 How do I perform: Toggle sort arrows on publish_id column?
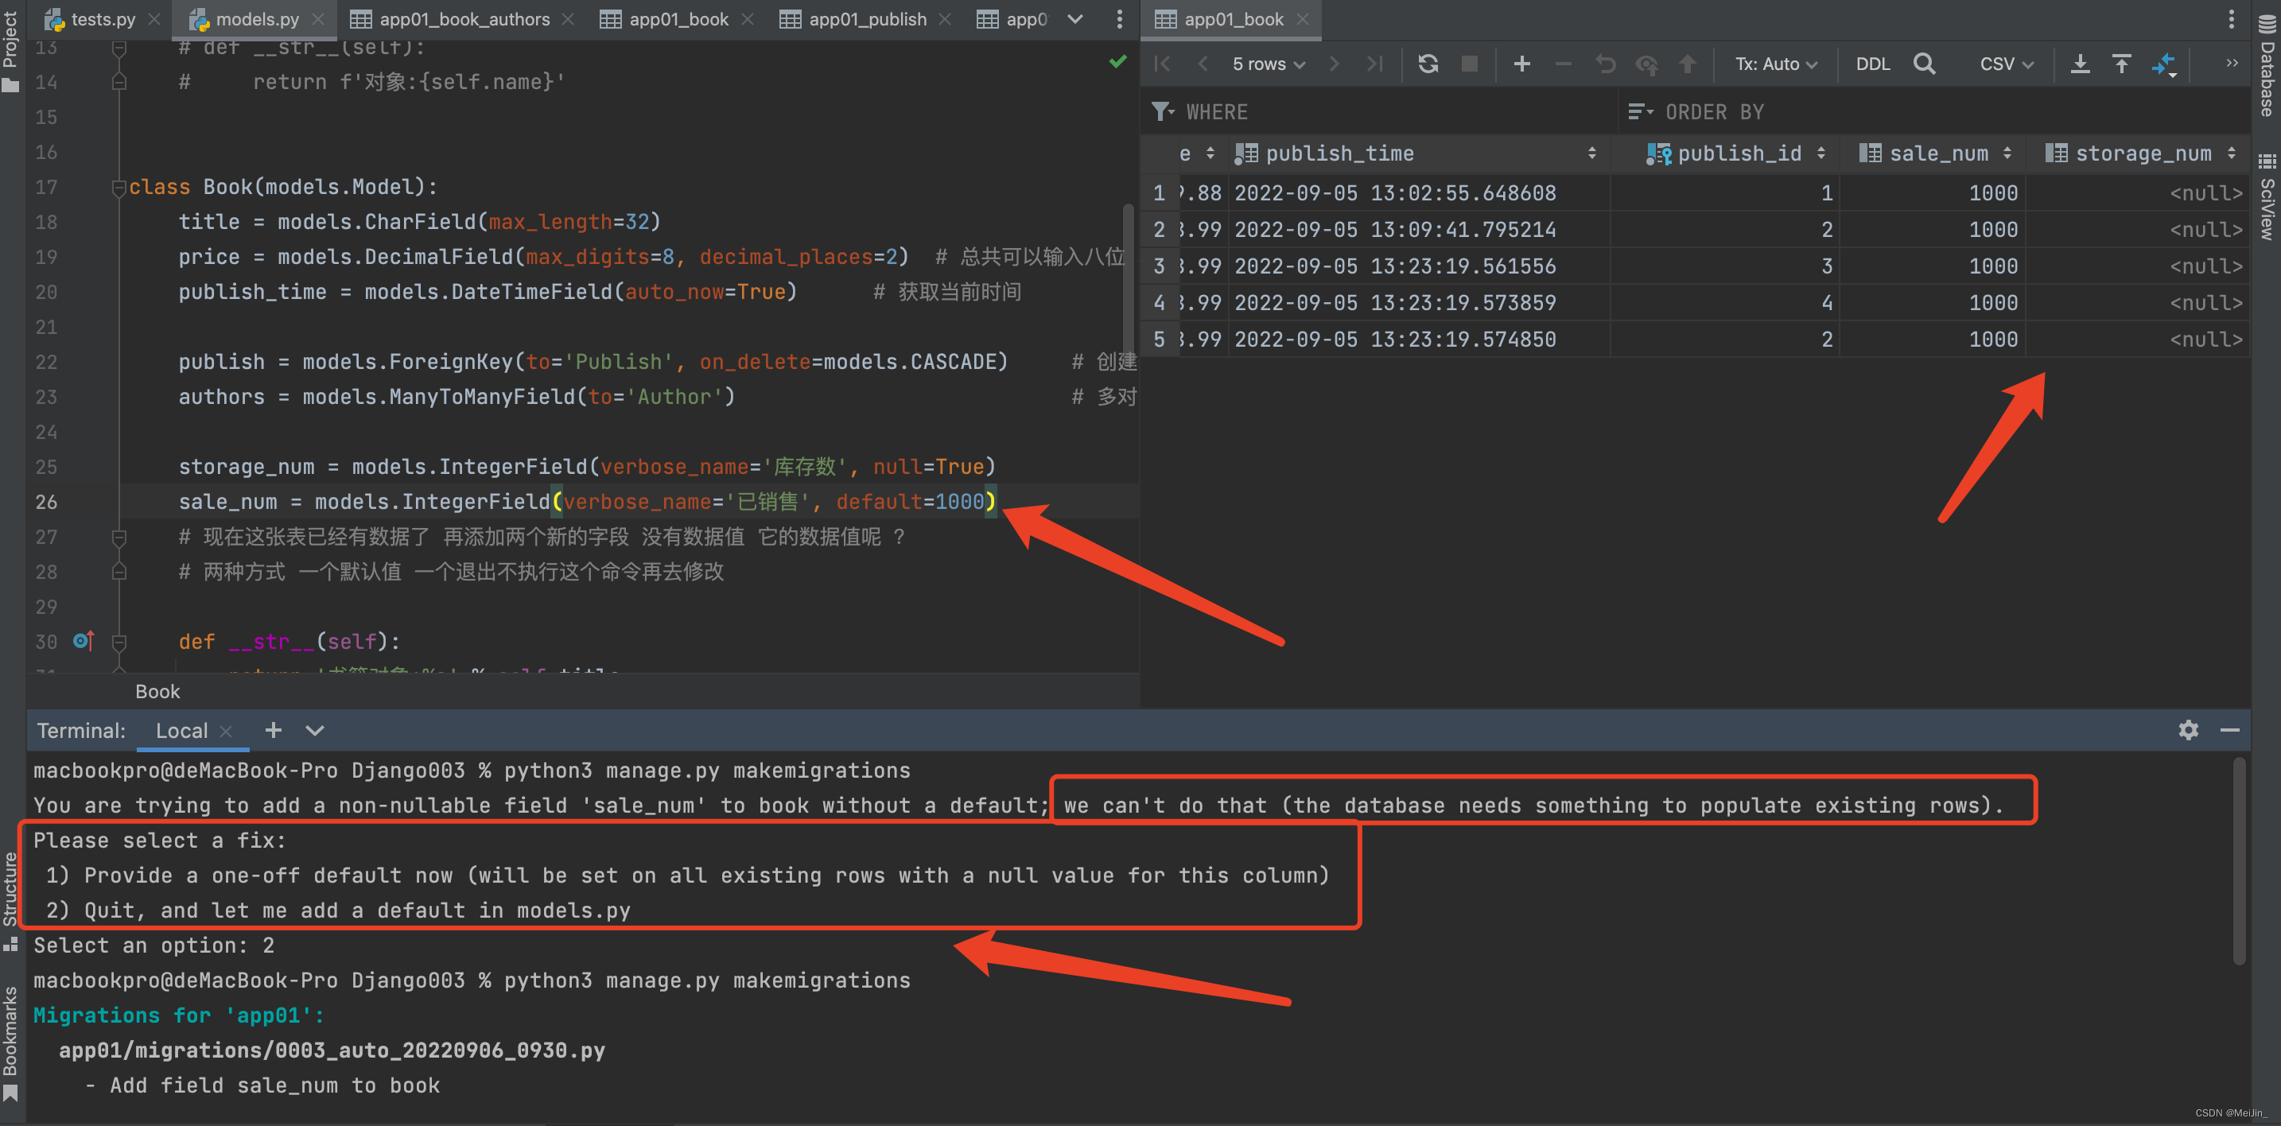pyautogui.click(x=1821, y=153)
